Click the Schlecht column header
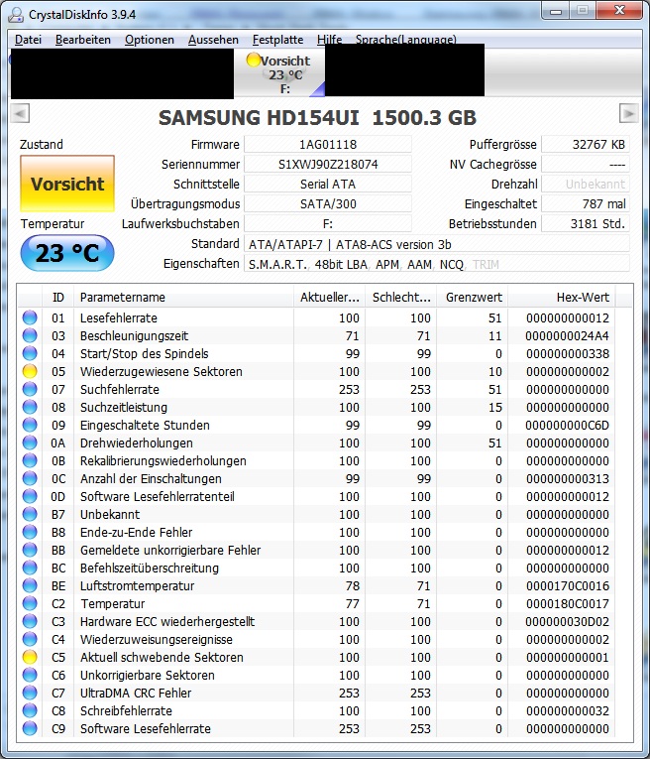650x759 pixels. 401,298
